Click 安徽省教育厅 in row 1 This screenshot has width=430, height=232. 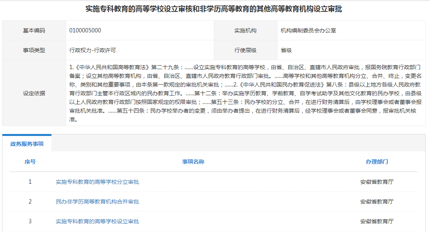tap(377, 182)
